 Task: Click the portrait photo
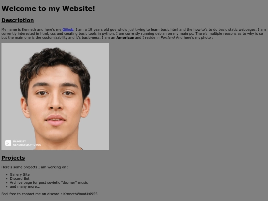point(55,96)
